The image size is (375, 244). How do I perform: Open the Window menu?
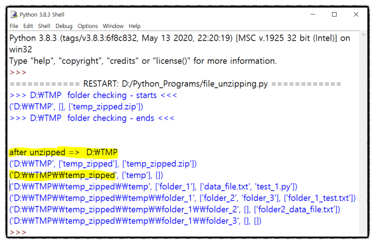click(x=113, y=26)
